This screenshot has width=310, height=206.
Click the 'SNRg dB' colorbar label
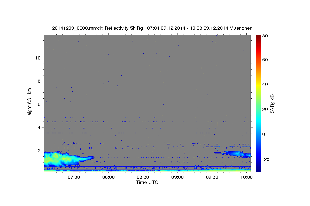point(272,104)
